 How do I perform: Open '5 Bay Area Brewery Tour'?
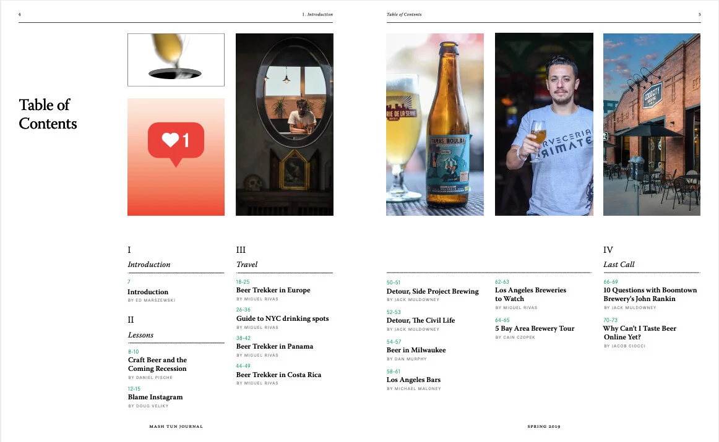(x=535, y=328)
